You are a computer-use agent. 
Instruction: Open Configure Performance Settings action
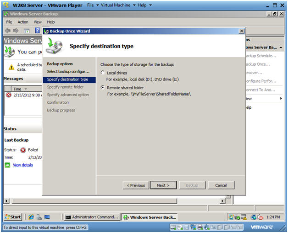(261, 81)
